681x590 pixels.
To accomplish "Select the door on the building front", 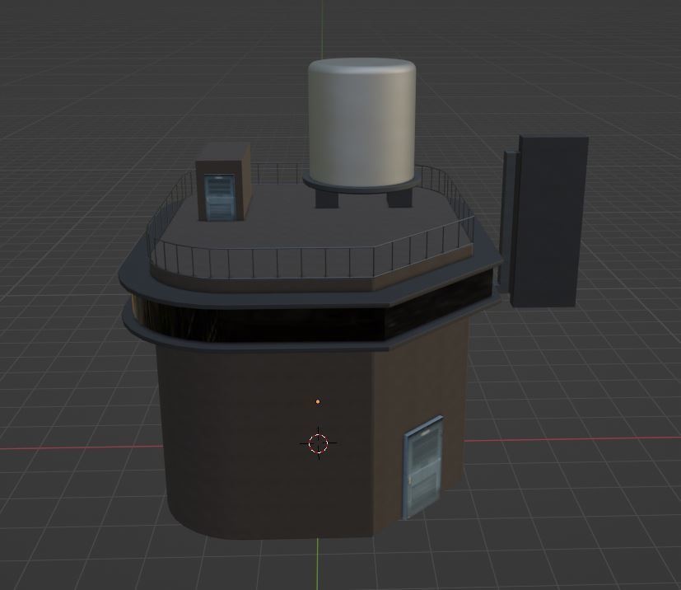I will pyautogui.click(x=425, y=466).
